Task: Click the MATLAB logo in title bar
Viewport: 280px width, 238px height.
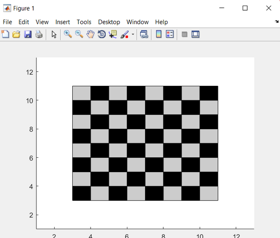Action: click(7, 8)
